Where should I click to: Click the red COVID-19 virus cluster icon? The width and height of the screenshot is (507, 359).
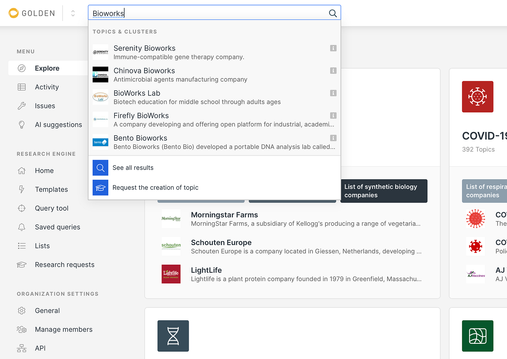pyautogui.click(x=478, y=97)
